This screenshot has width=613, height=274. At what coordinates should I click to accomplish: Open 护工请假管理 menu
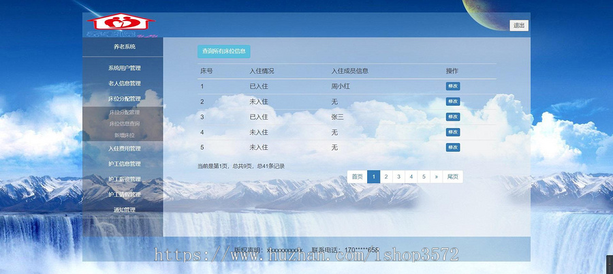(x=125, y=194)
